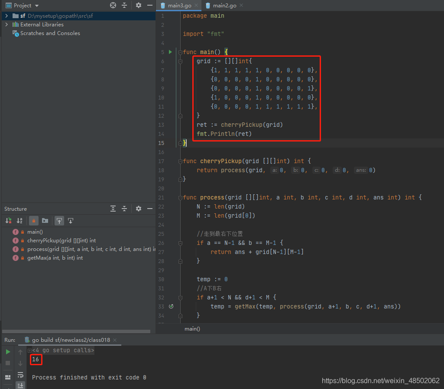Fold the grid literal at line 6

click(180, 61)
